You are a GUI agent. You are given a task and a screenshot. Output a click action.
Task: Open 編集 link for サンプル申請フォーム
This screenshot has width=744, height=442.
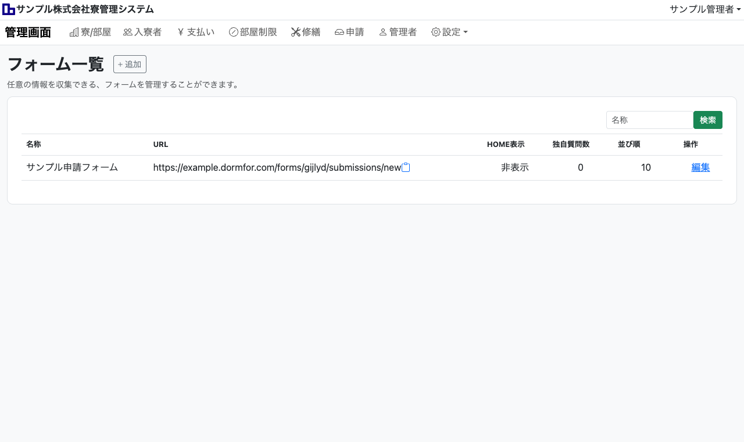700,167
